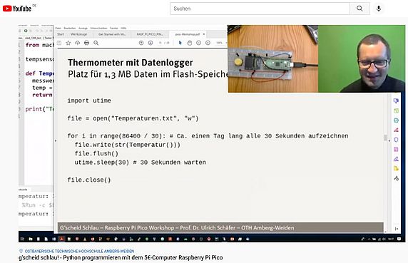
Task: Click the webcam presenter video overlay
Action: 362,58
